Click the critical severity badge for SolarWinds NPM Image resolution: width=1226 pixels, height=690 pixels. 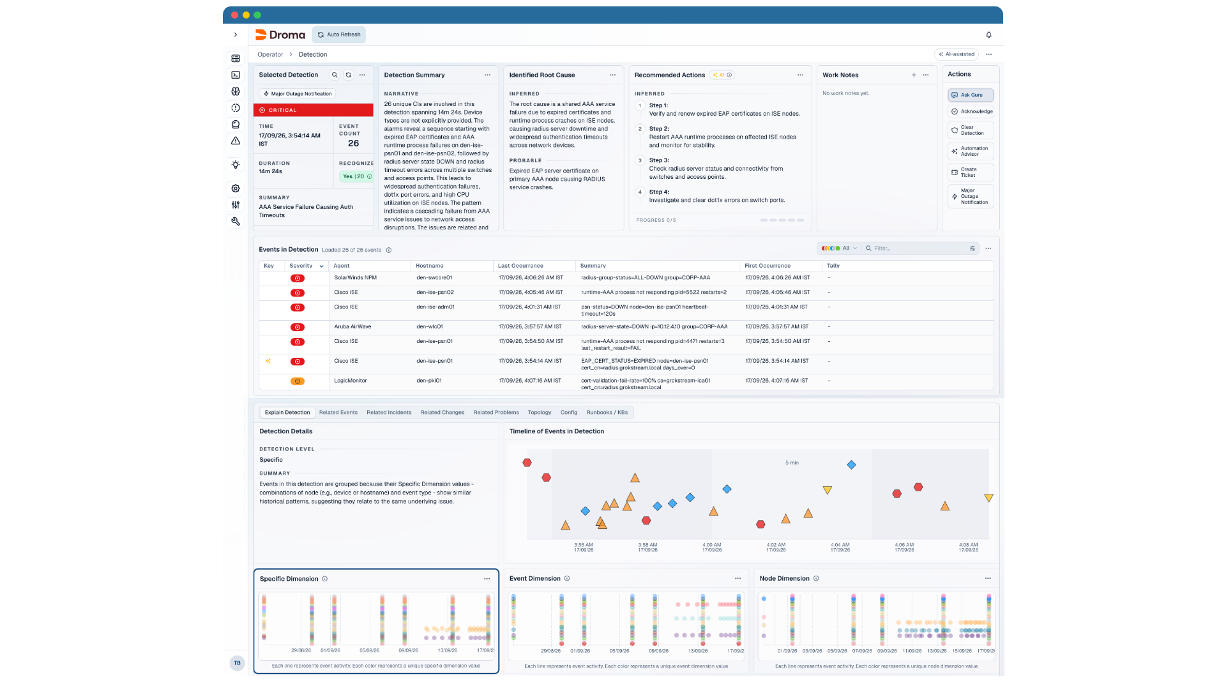298,278
